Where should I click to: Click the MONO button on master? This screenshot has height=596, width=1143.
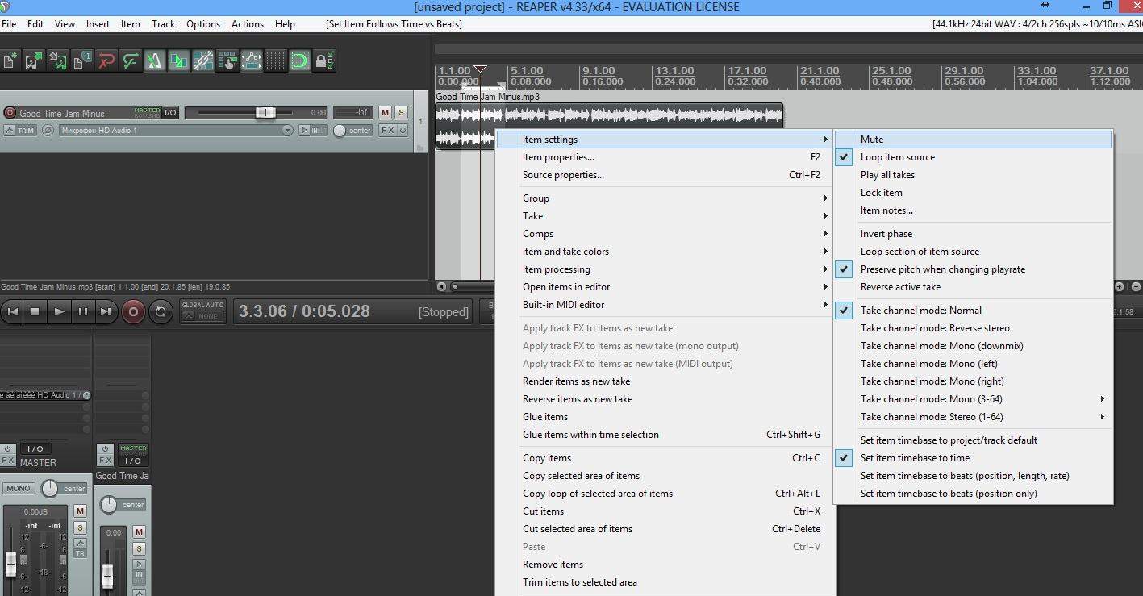pos(18,489)
